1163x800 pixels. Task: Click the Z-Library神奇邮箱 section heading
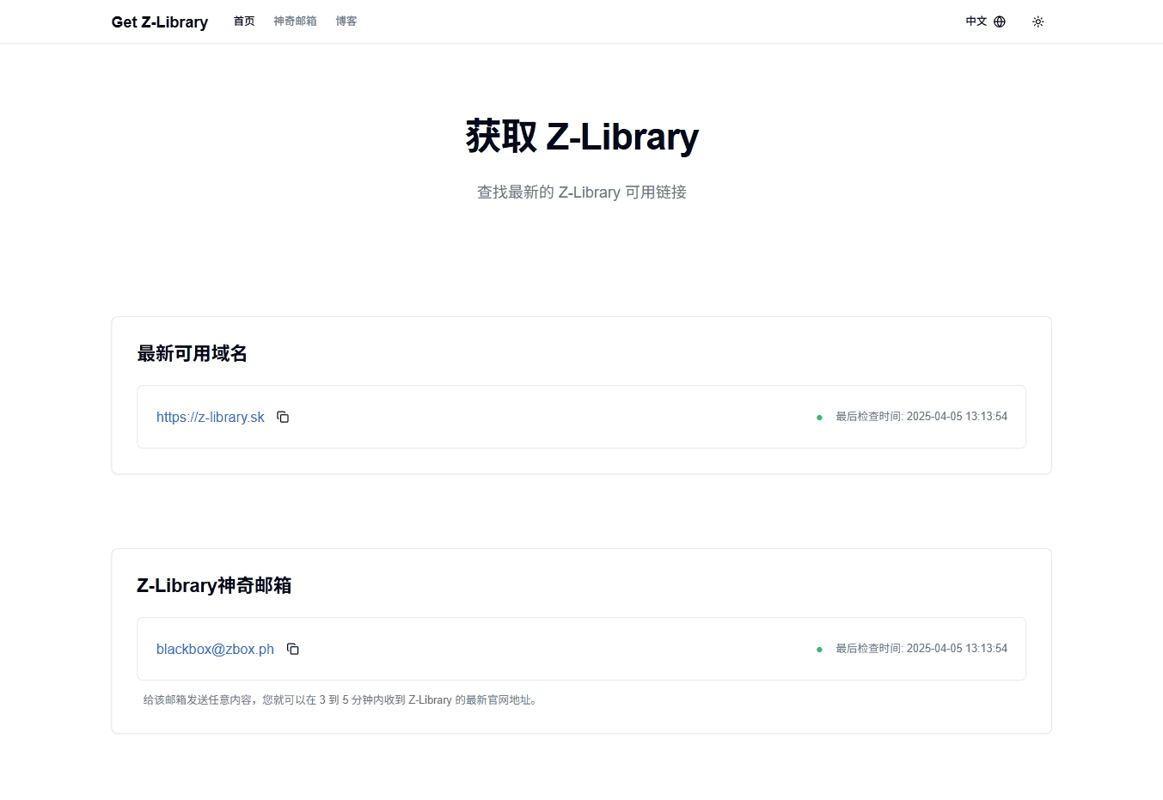pos(214,585)
